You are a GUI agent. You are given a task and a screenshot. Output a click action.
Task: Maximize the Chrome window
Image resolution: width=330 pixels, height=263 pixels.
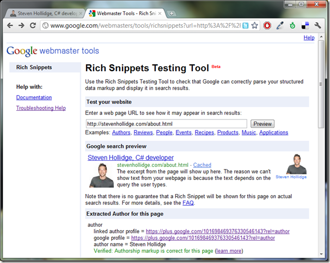(301, 4)
